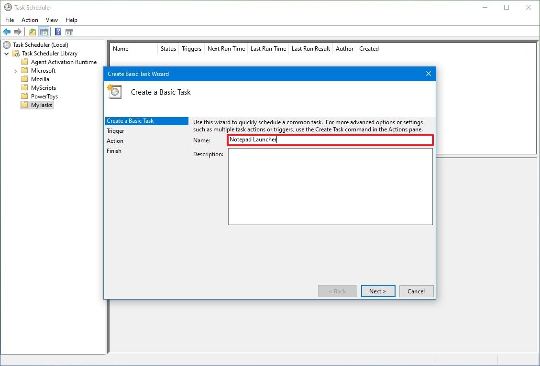Click the Help icon in the toolbar
Viewport: 540px width, 366px height.
[x=57, y=32]
